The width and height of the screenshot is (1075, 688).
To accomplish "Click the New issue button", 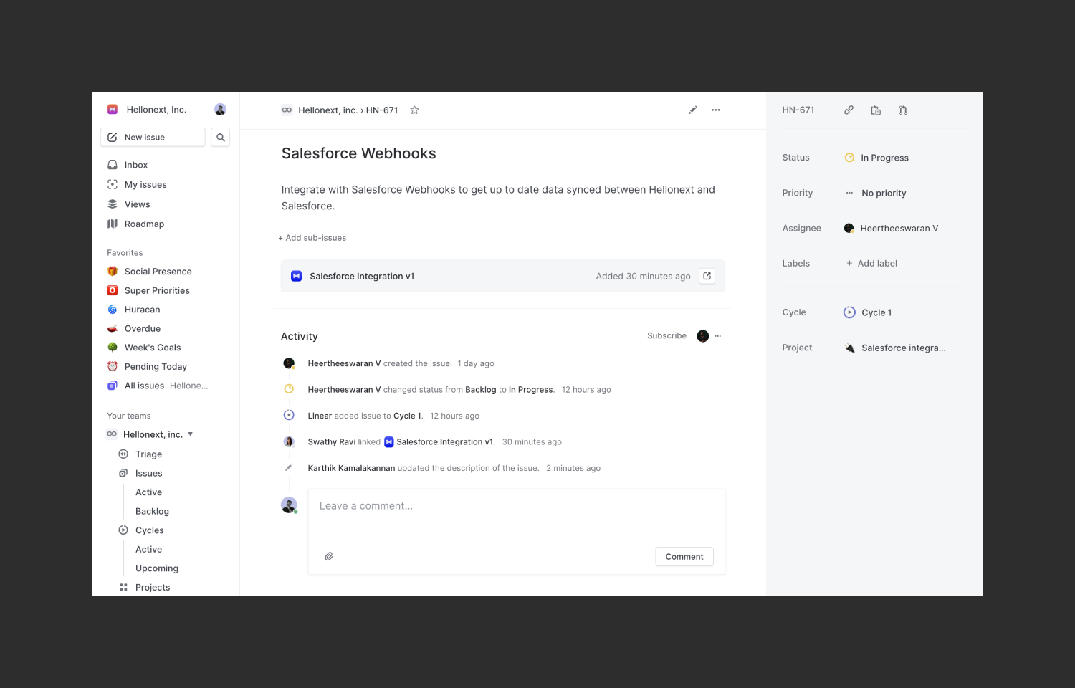I will tap(153, 138).
